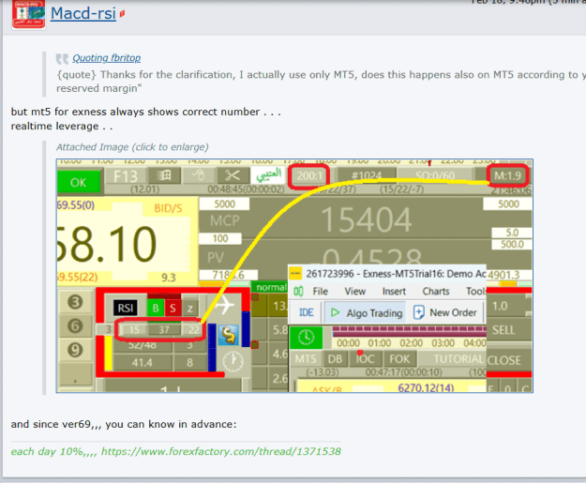Open the Insert menu in the MT5 window
The width and height of the screenshot is (586, 483).
tap(394, 292)
